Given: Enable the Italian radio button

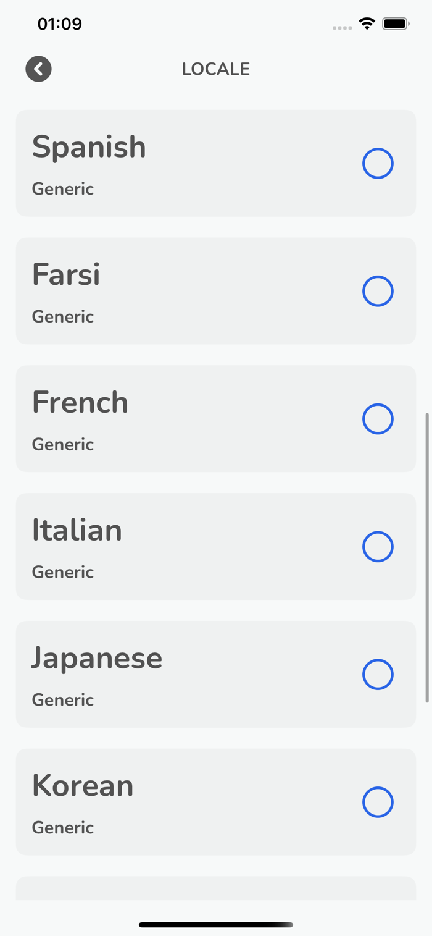Looking at the screenshot, I should (378, 547).
